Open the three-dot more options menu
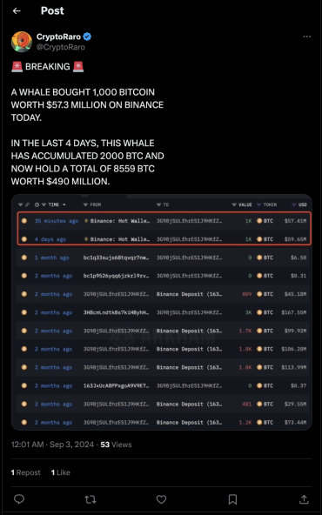Screen dimensions: 322x515 [306, 37]
